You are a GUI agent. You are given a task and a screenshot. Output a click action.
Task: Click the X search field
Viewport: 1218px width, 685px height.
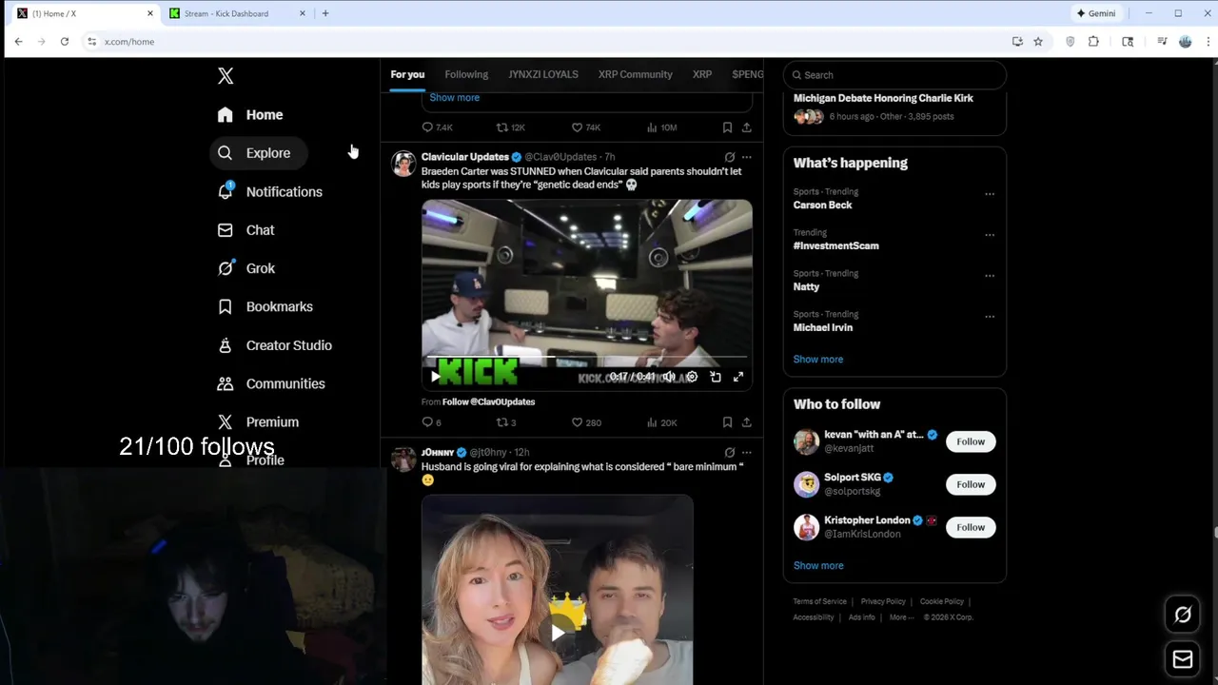pos(894,75)
